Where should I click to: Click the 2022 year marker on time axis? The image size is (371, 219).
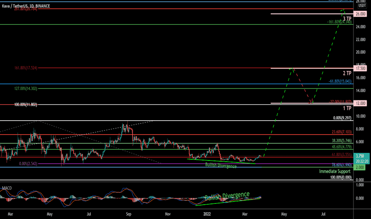coord(207,214)
